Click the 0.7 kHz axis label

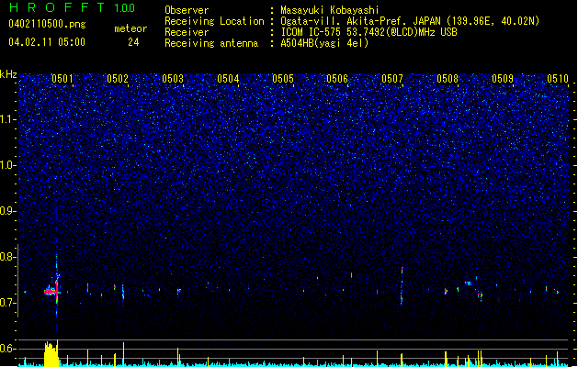coord(8,303)
